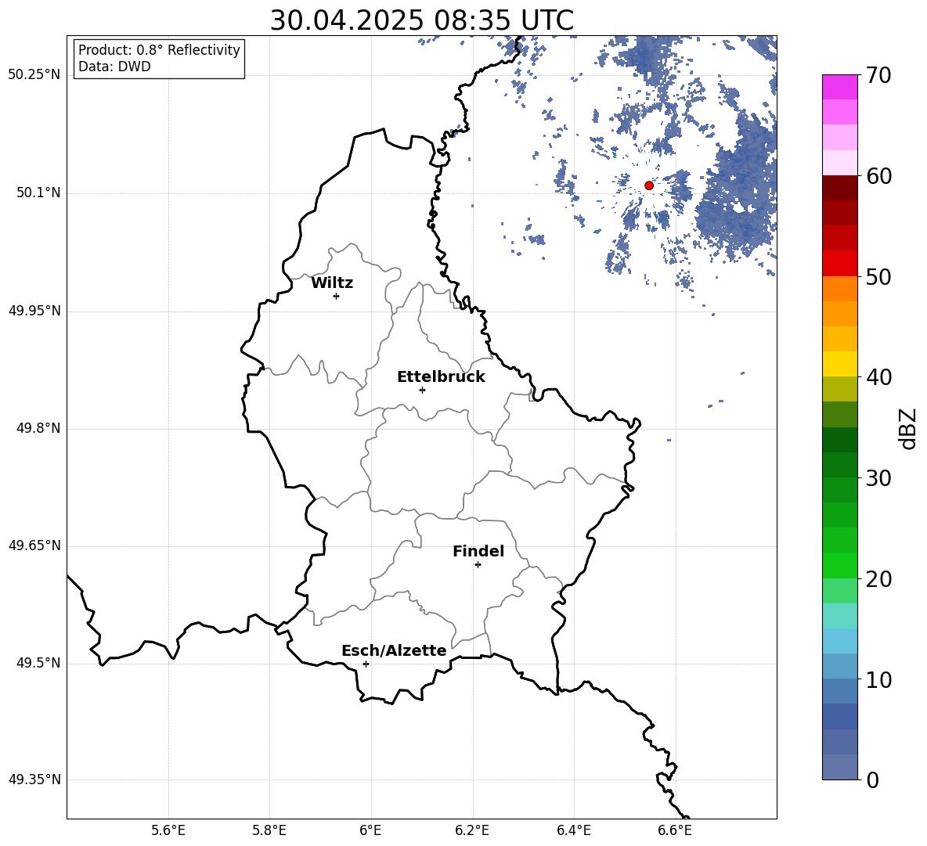Click the colorbar tick label 10
The height and width of the screenshot is (846, 927).
pos(878,679)
